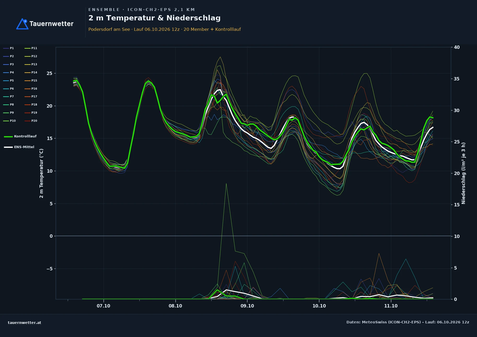Click the 2 m Temperatur (°C) axis title

tap(41, 173)
